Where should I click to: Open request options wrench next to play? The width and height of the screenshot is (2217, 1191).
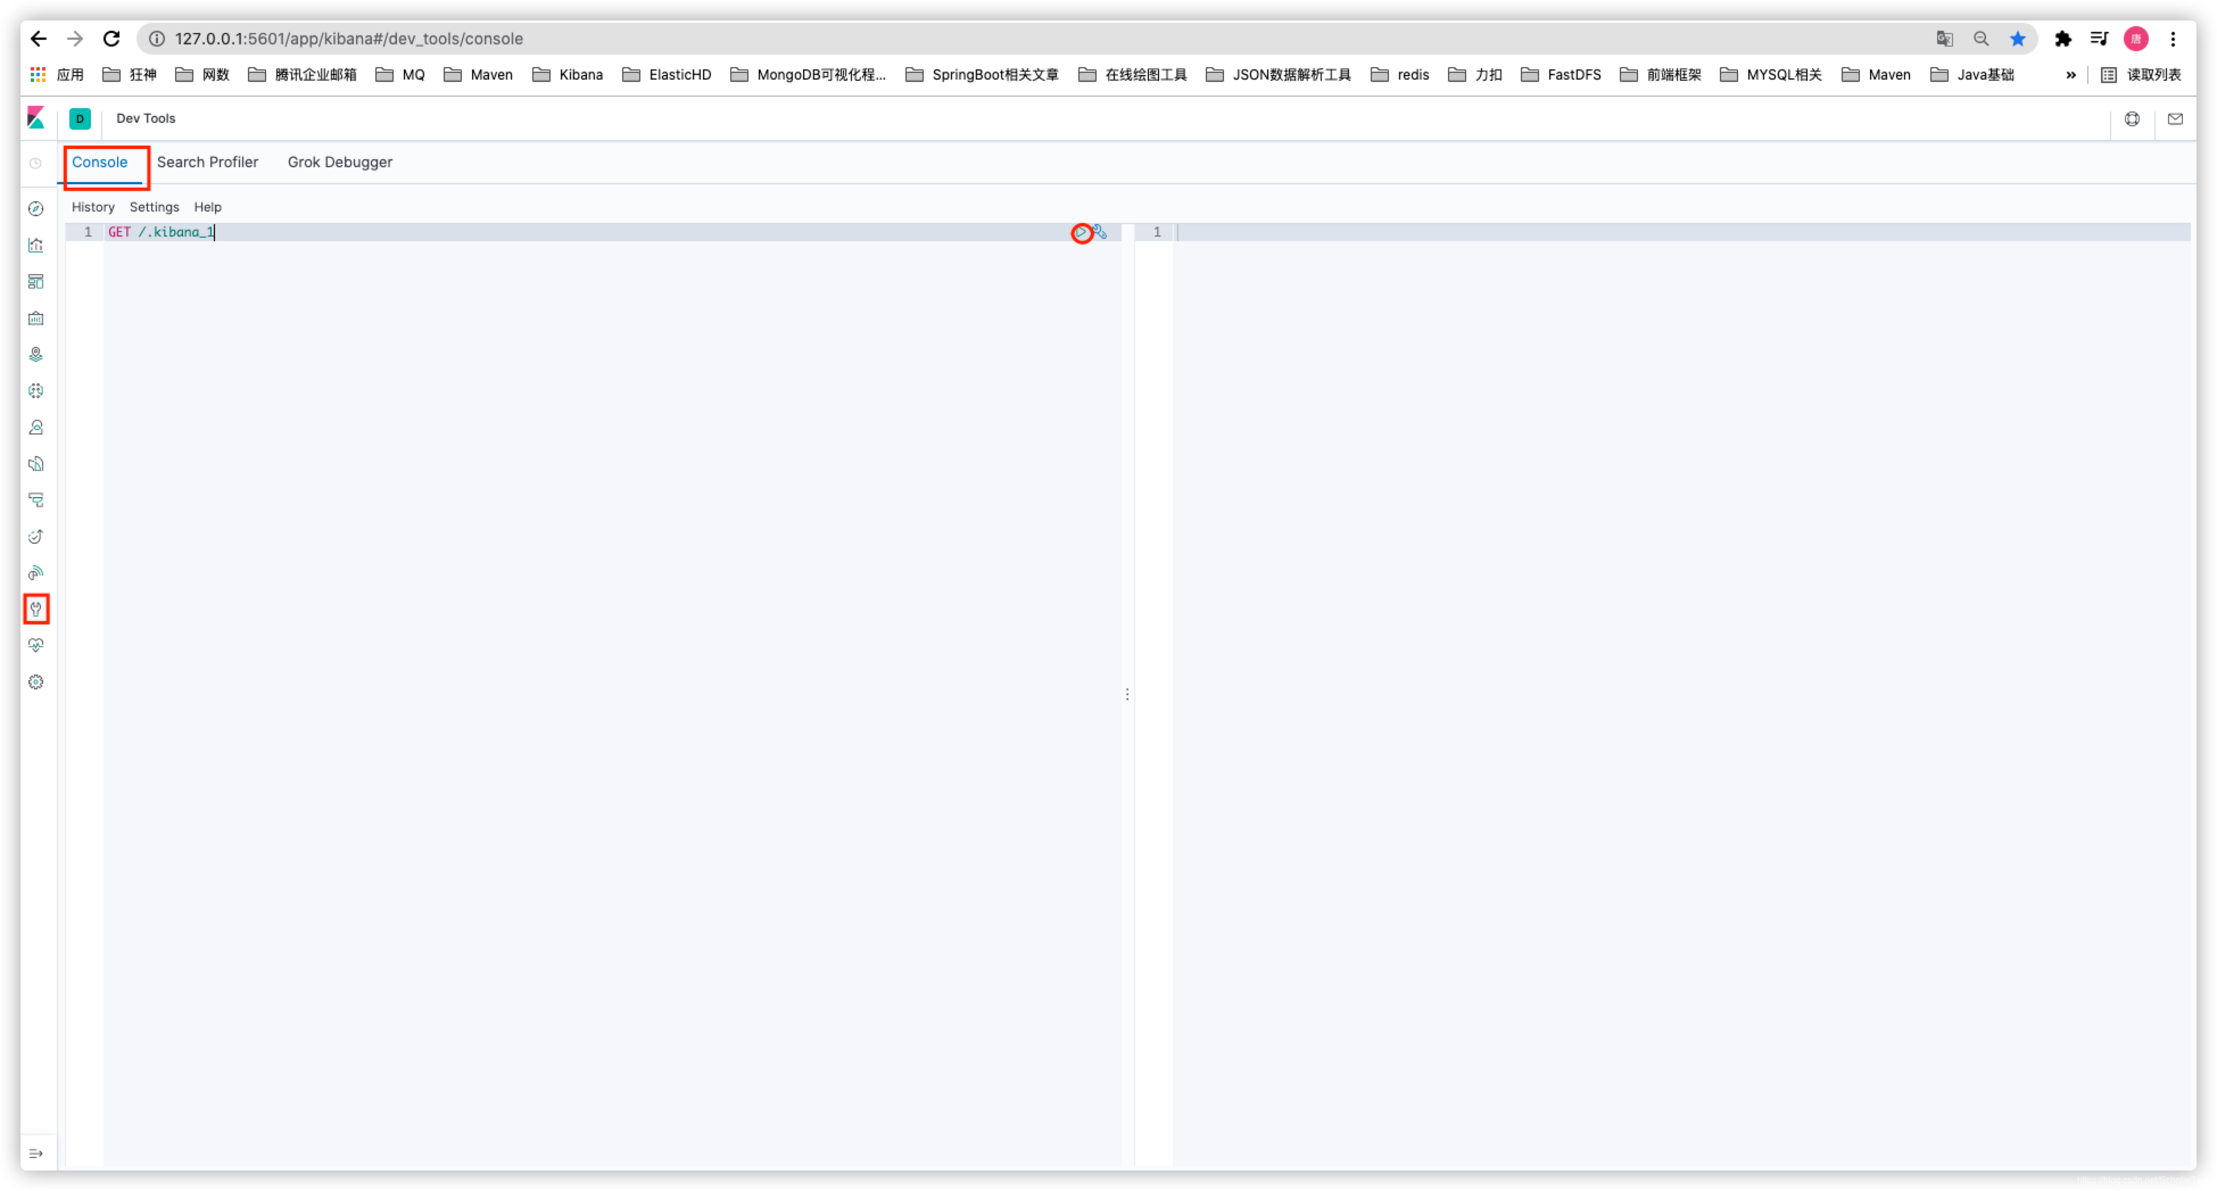pos(1101,233)
